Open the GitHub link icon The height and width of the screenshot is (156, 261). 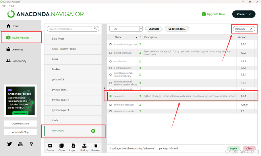[x=31, y=144]
